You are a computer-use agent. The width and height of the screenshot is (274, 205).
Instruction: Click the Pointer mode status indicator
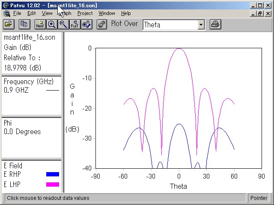coord(259,198)
